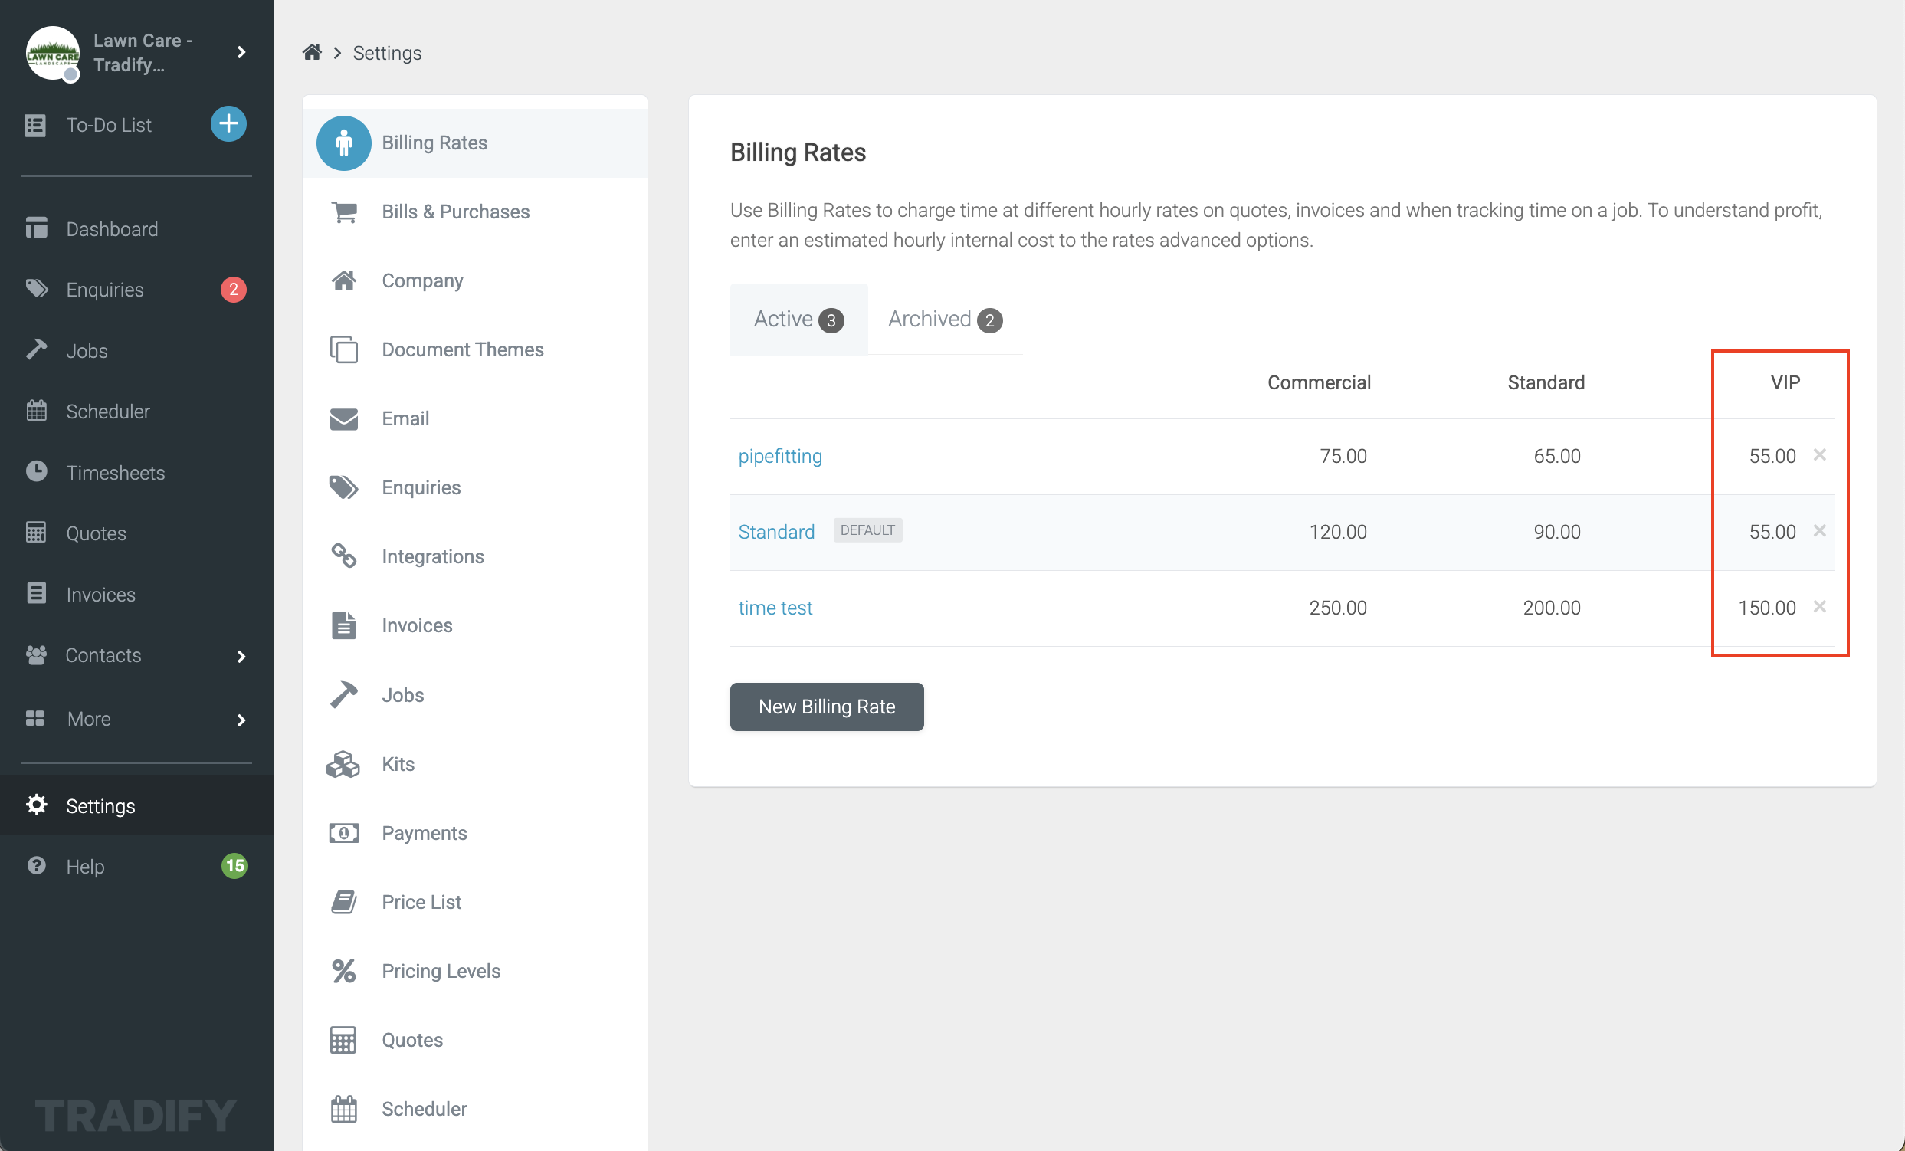
Task: Click time test VIP value 150.00
Action: (x=1766, y=607)
